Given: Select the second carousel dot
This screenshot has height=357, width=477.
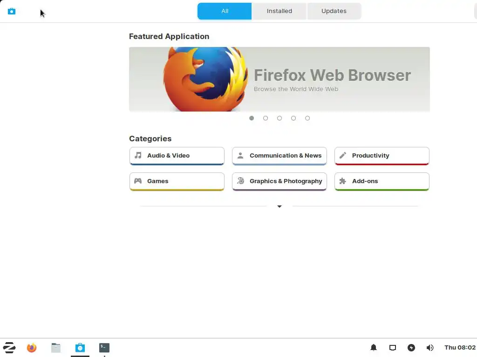Looking at the screenshot, I should tap(266, 118).
